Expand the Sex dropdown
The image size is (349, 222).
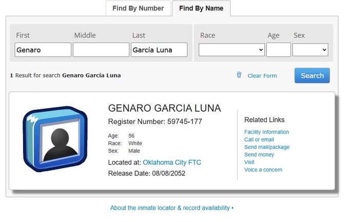(x=310, y=50)
